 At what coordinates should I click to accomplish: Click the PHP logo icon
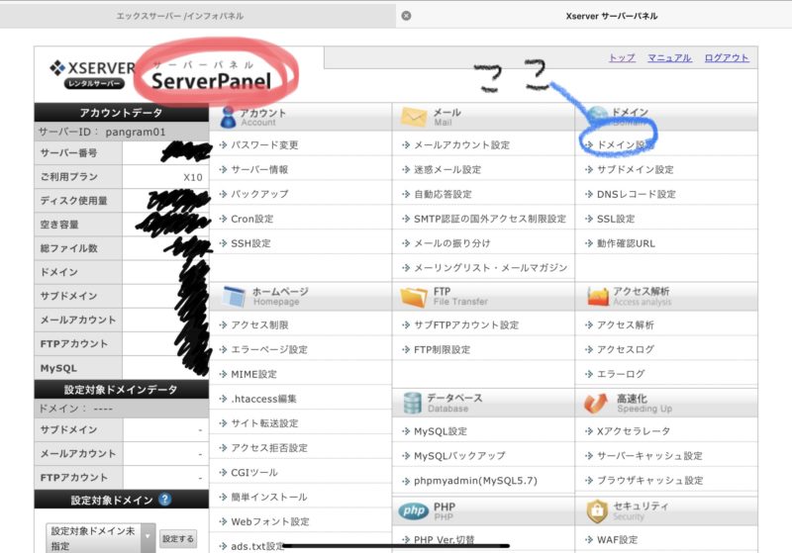pos(413,511)
